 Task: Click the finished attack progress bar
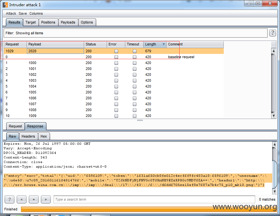149,209
